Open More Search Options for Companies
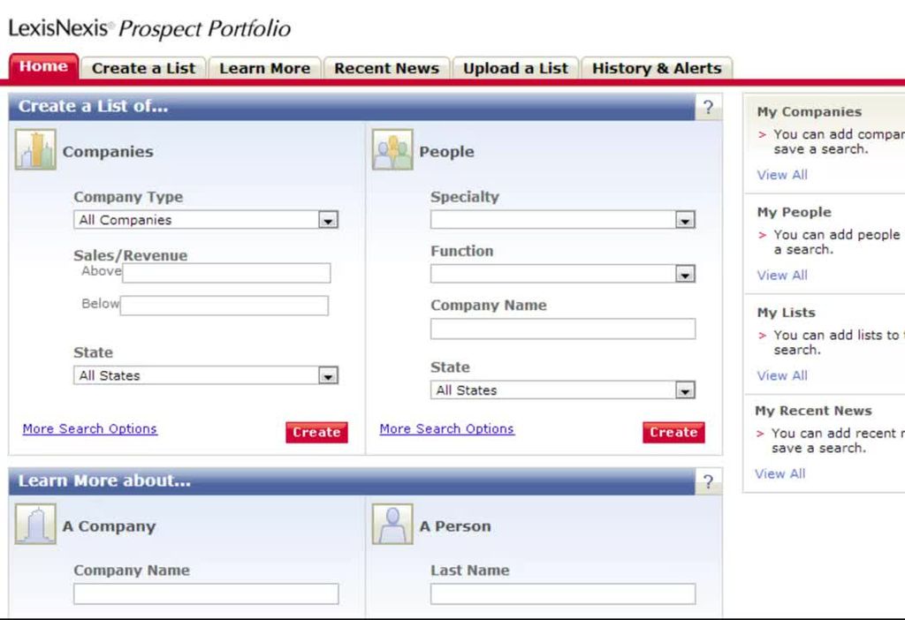Screen dimensions: 905x620 coord(89,429)
